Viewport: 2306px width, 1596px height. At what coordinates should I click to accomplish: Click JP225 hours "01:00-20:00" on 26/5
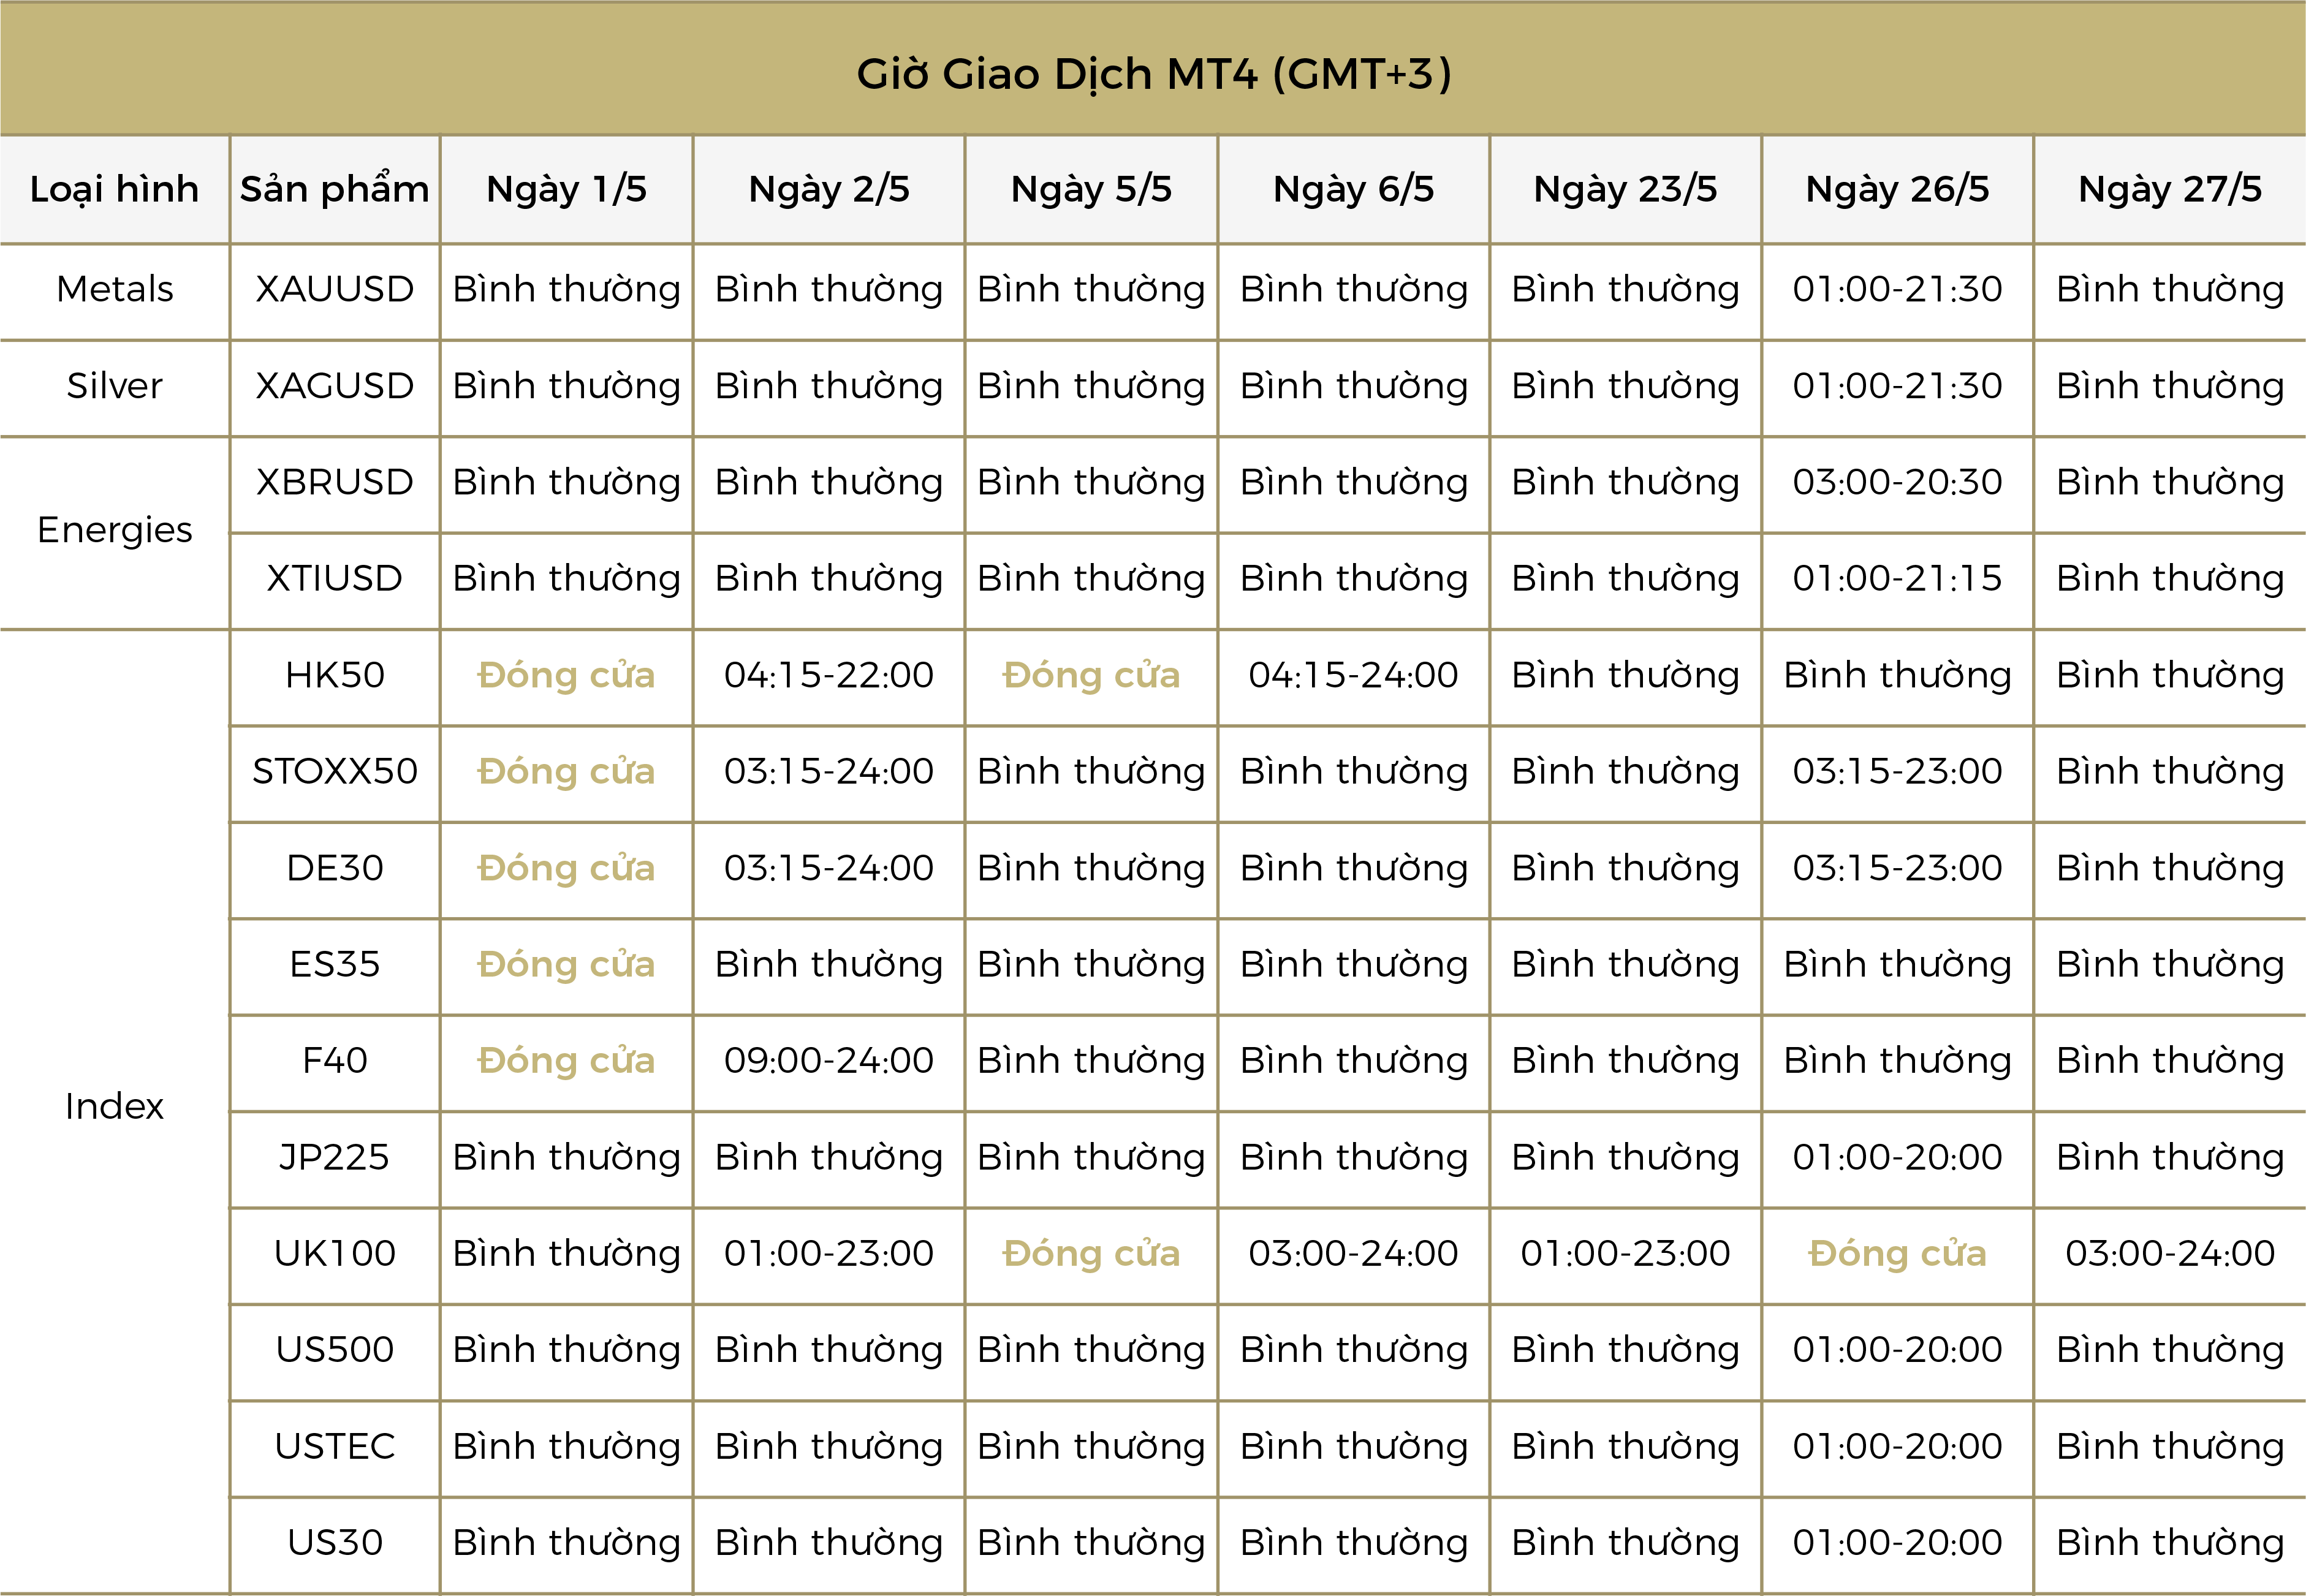coord(1898,1157)
